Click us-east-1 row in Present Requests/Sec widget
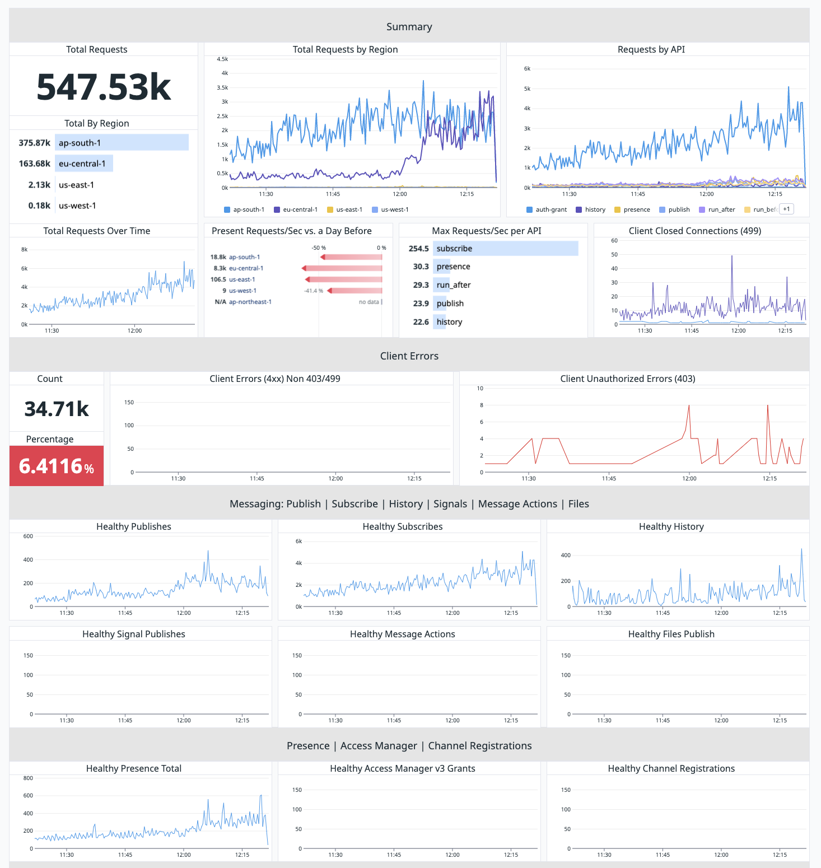The width and height of the screenshot is (821, 868). click(296, 279)
